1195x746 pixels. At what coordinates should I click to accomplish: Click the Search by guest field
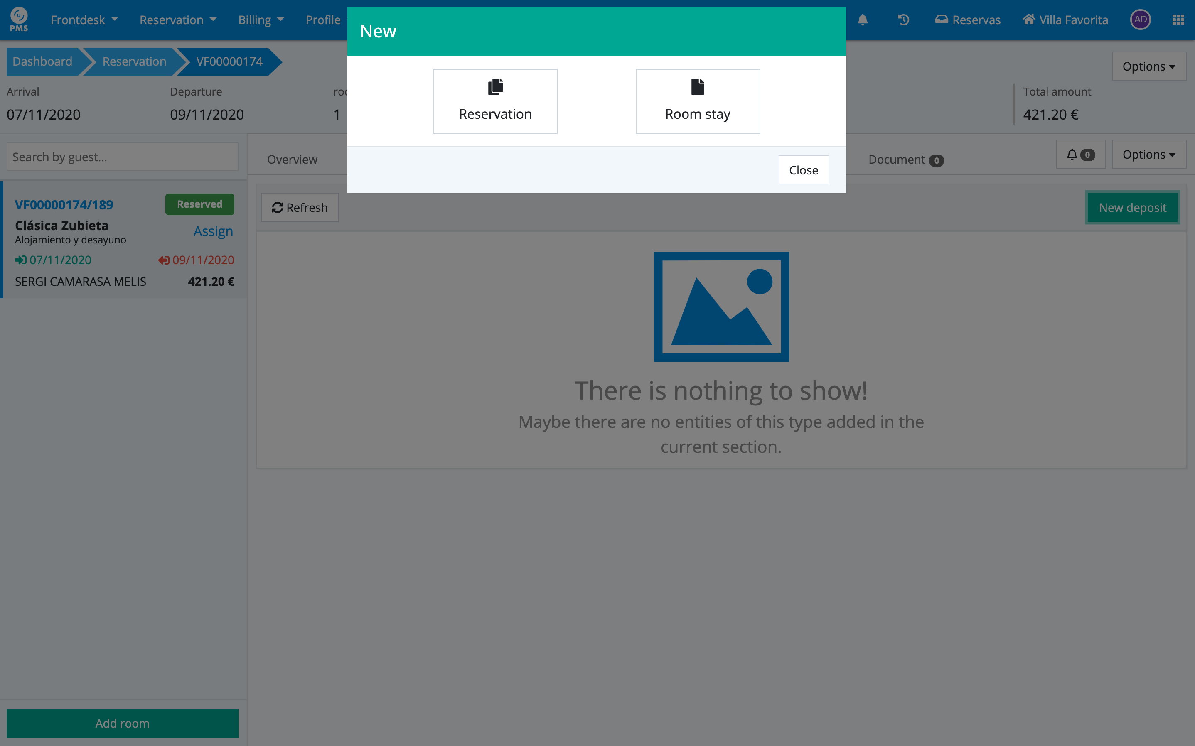coord(122,157)
